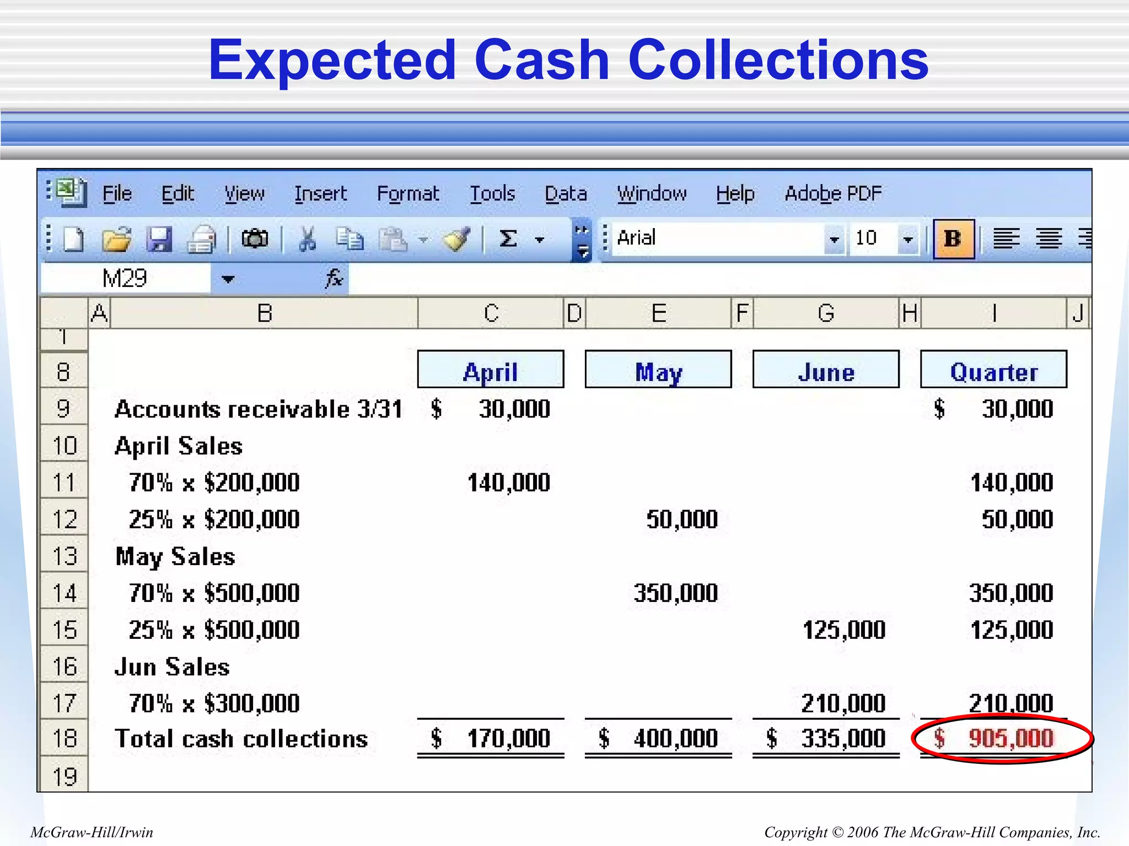The height and width of the screenshot is (846, 1129).
Task: Open the Tools menu
Action: 492,193
